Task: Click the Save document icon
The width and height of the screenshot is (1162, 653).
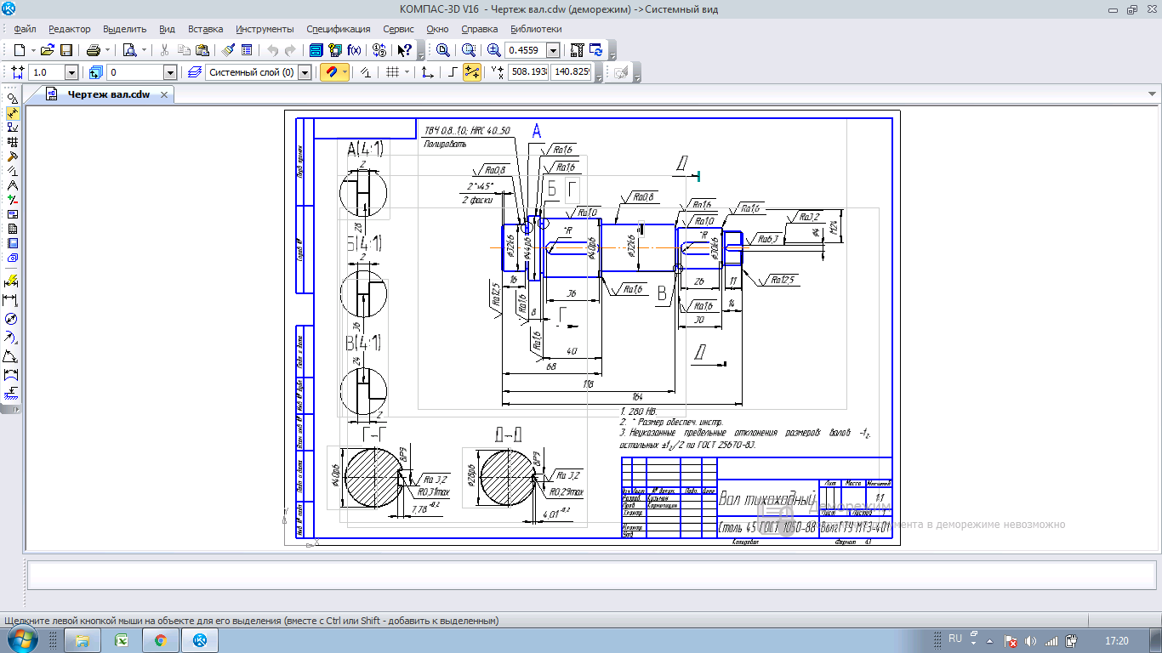Action: pos(66,50)
